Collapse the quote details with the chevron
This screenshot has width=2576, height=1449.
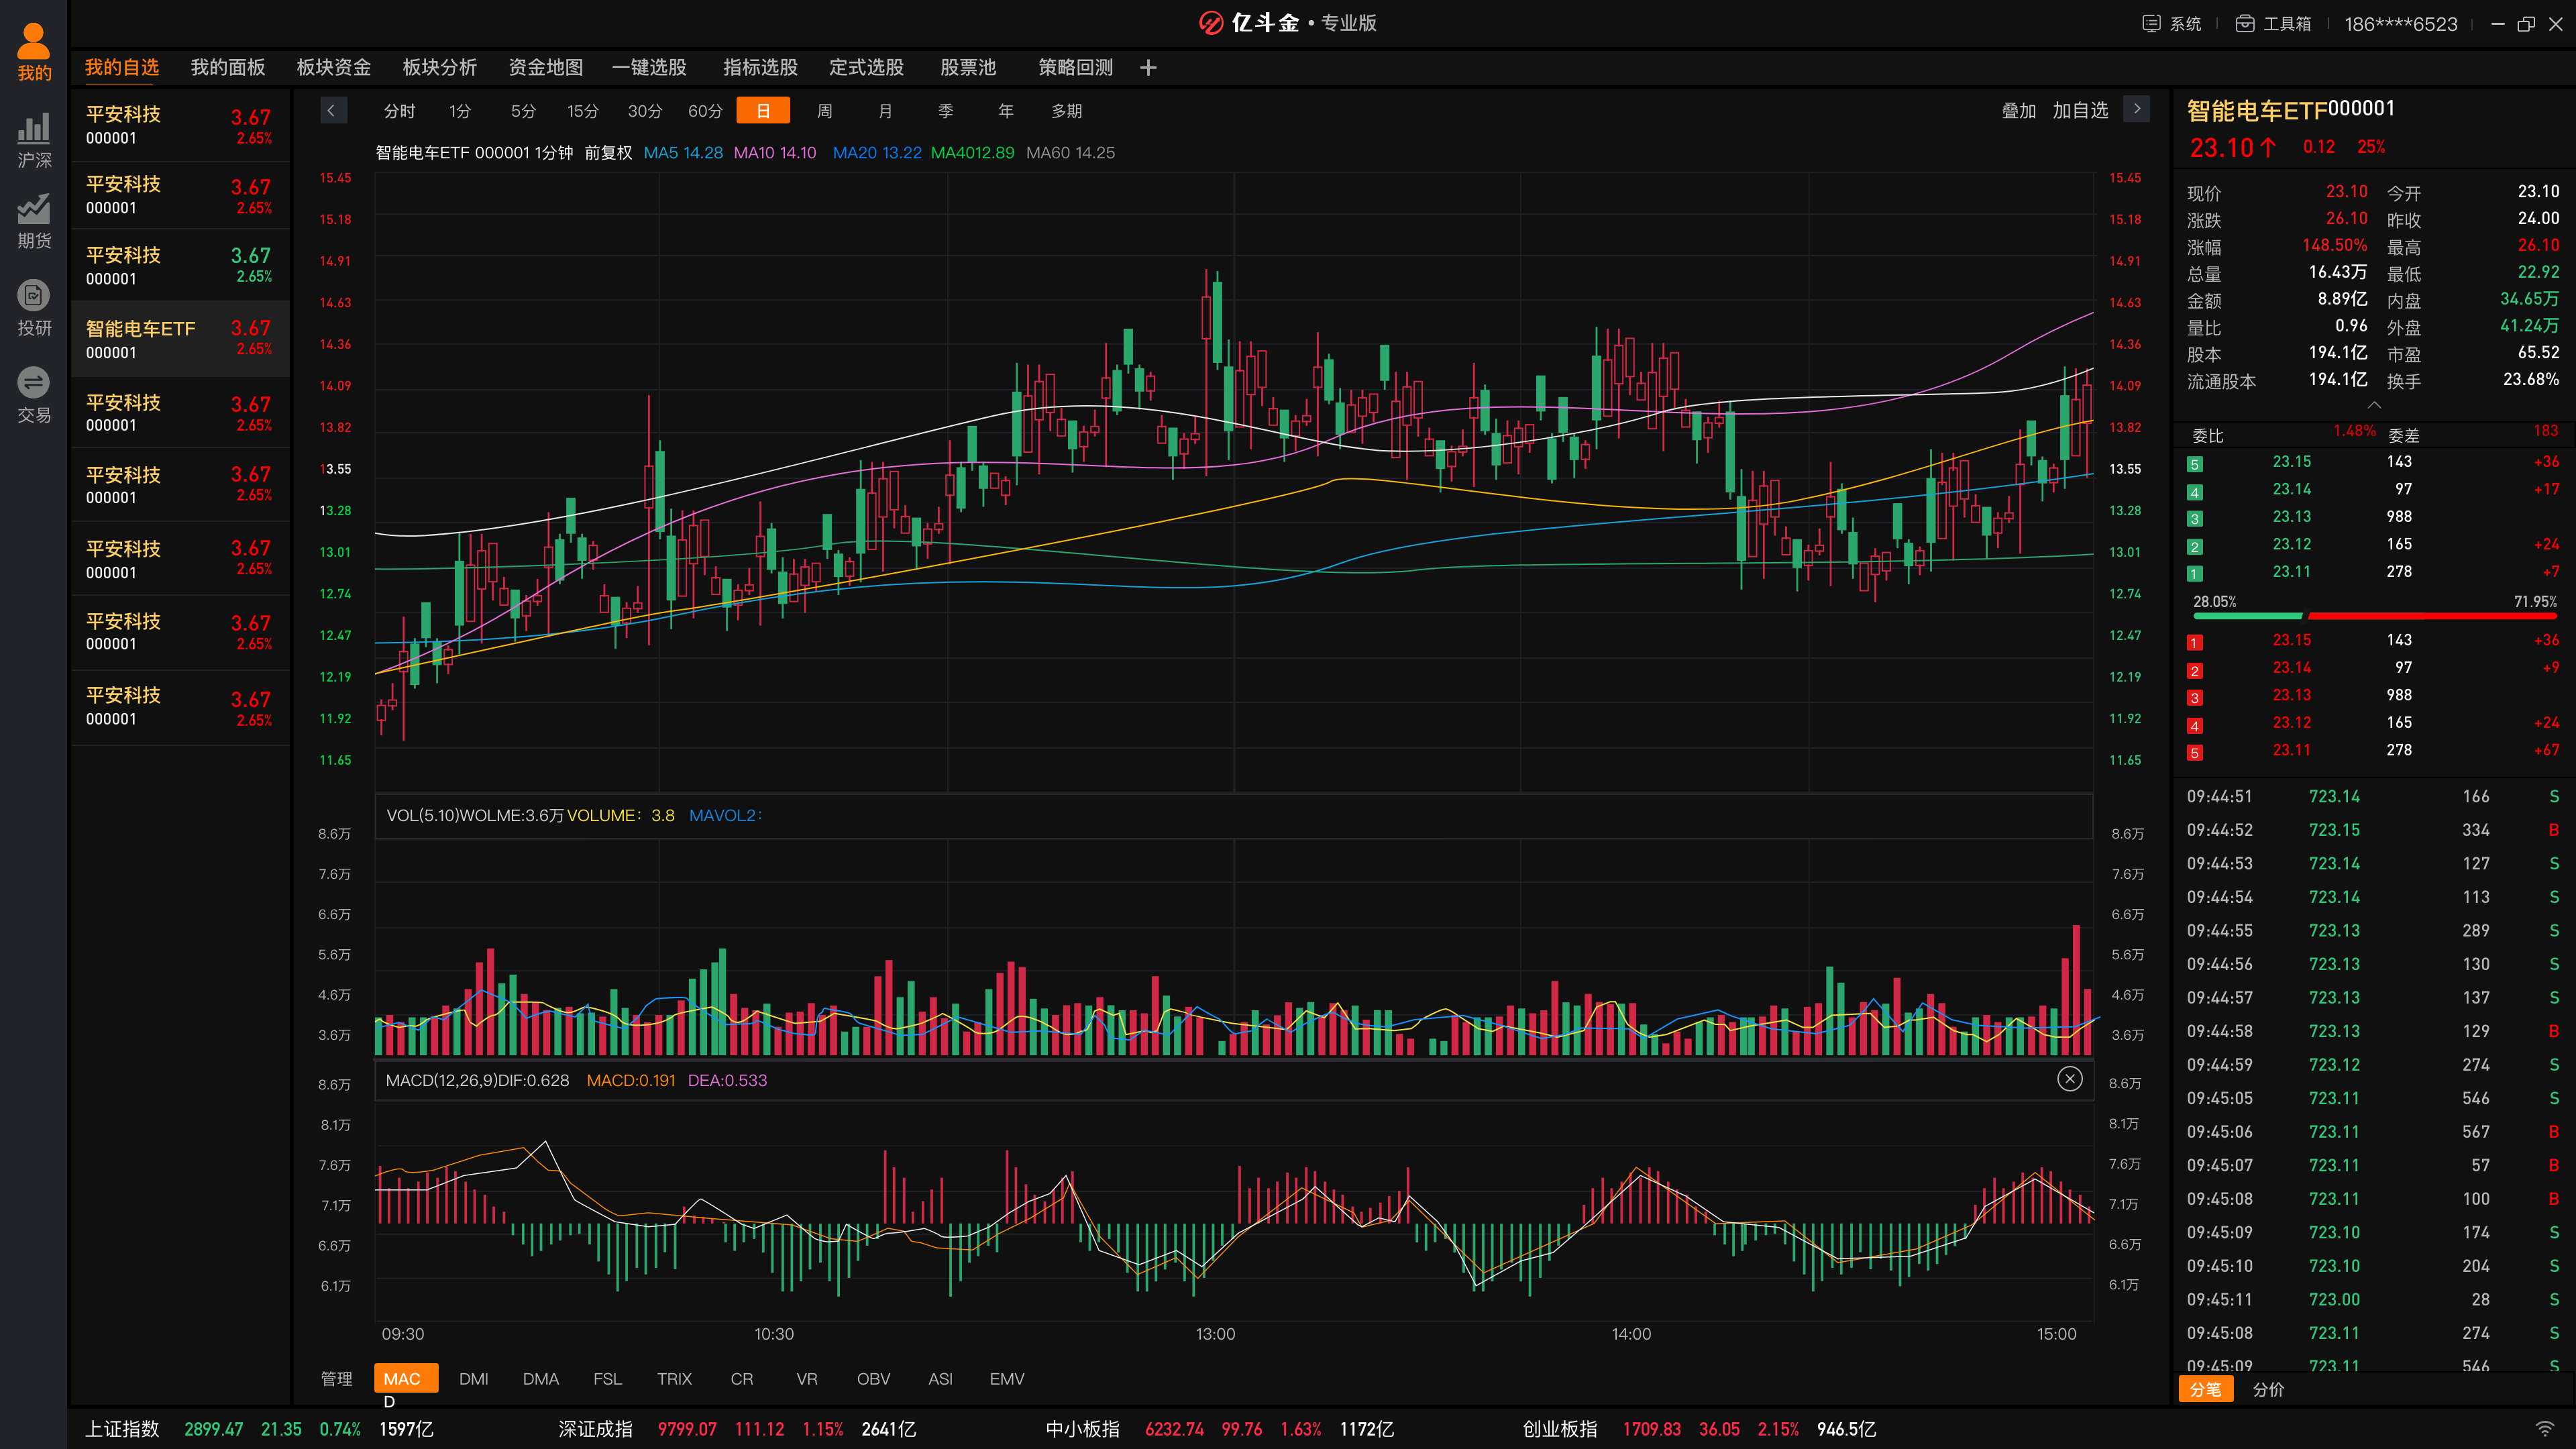pos(2374,405)
